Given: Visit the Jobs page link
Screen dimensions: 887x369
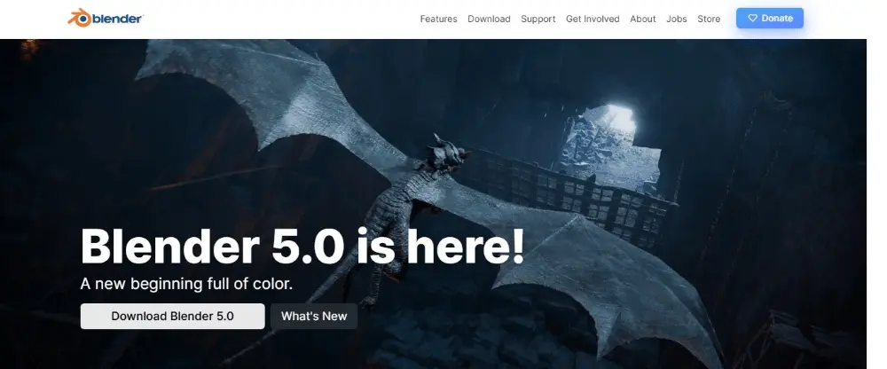Looking at the screenshot, I should 677,19.
